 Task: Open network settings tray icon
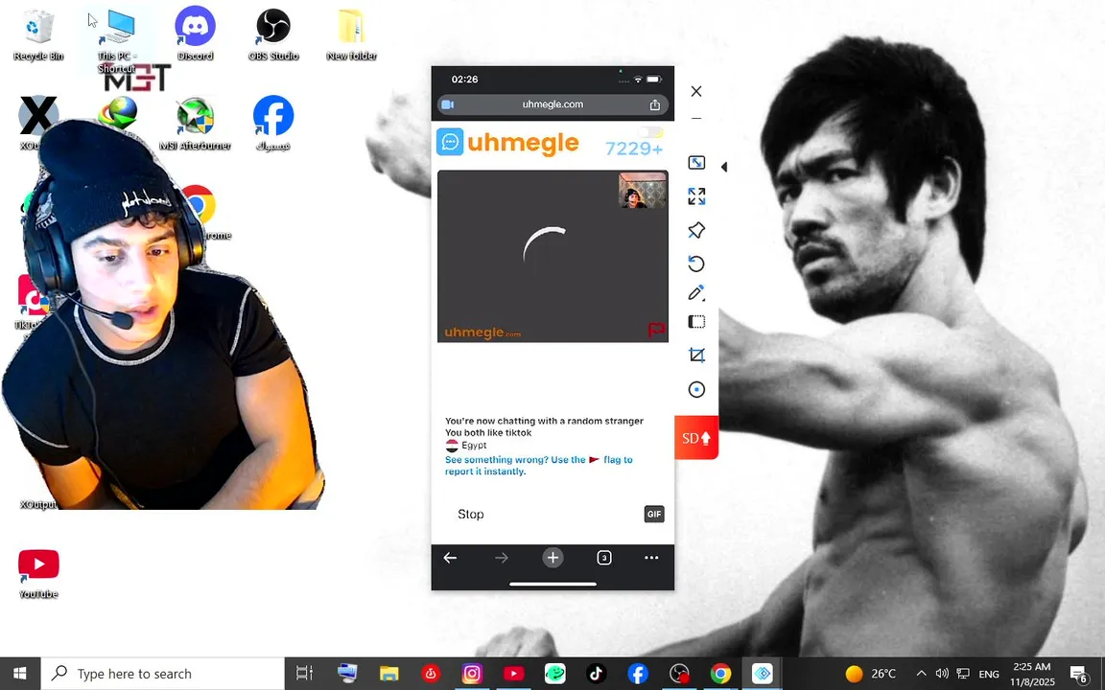pyautogui.click(x=963, y=674)
